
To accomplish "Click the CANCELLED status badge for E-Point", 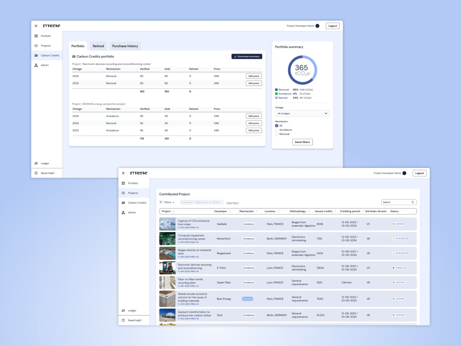I will tap(400, 268).
